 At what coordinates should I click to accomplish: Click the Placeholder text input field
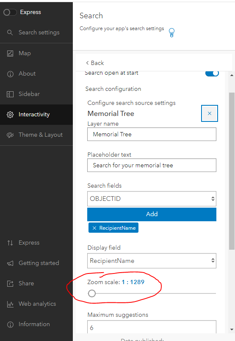pyautogui.click(x=152, y=165)
